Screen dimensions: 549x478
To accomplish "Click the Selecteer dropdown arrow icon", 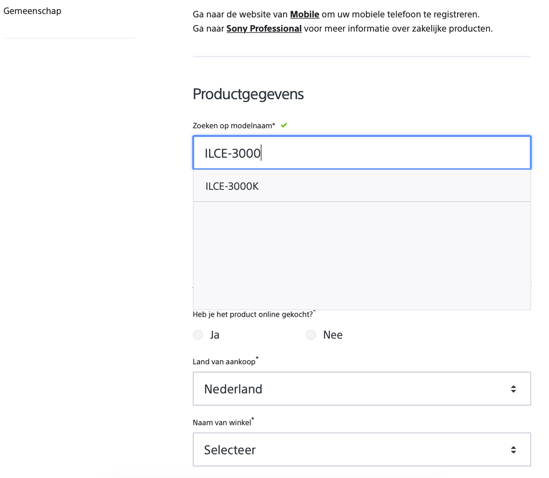I will (x=513, y=450).
